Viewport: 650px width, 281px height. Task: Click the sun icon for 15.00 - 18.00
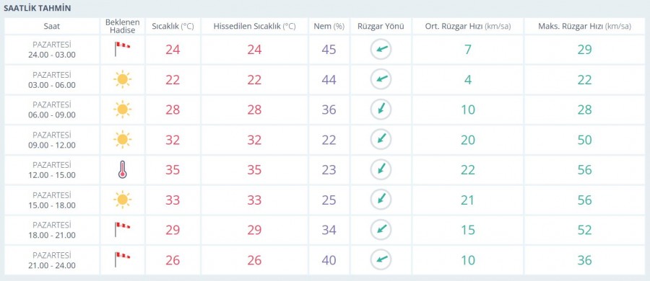click(x=122, y=200)
